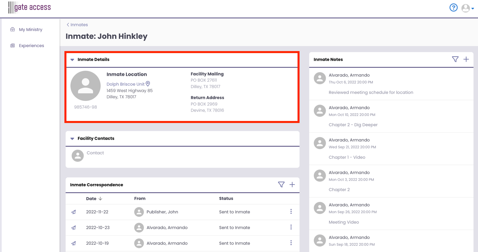The width and height of the screenshot is (478, 252).
Task: Click inmate ID number 985746-98
Action: [x=85, y=107]
